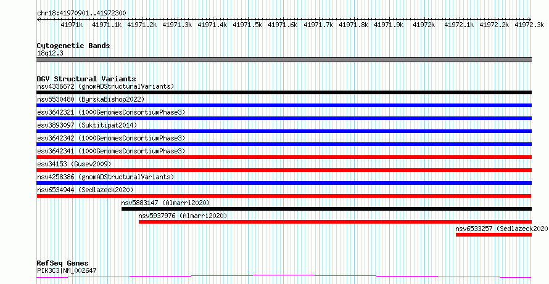Click the nsv5937976 Almarri2020 red bar
This screenshot has height=284, width=549.
(335, 222)
